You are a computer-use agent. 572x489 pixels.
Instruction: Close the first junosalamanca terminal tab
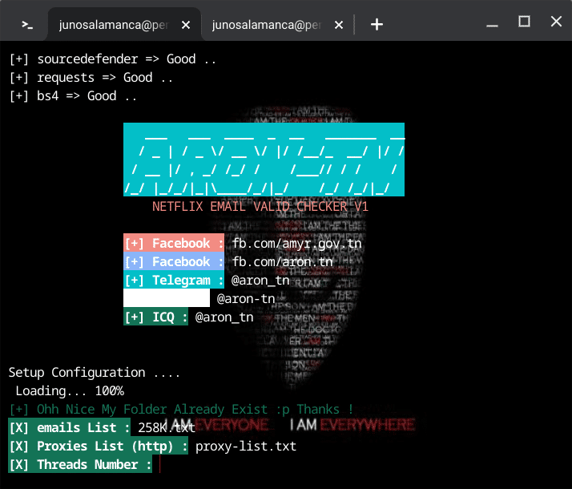186,25
